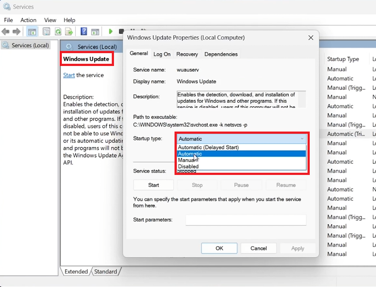Click the Services gear icon in the title bar
The width and height of the screenshot is (376, 287).
7,7
